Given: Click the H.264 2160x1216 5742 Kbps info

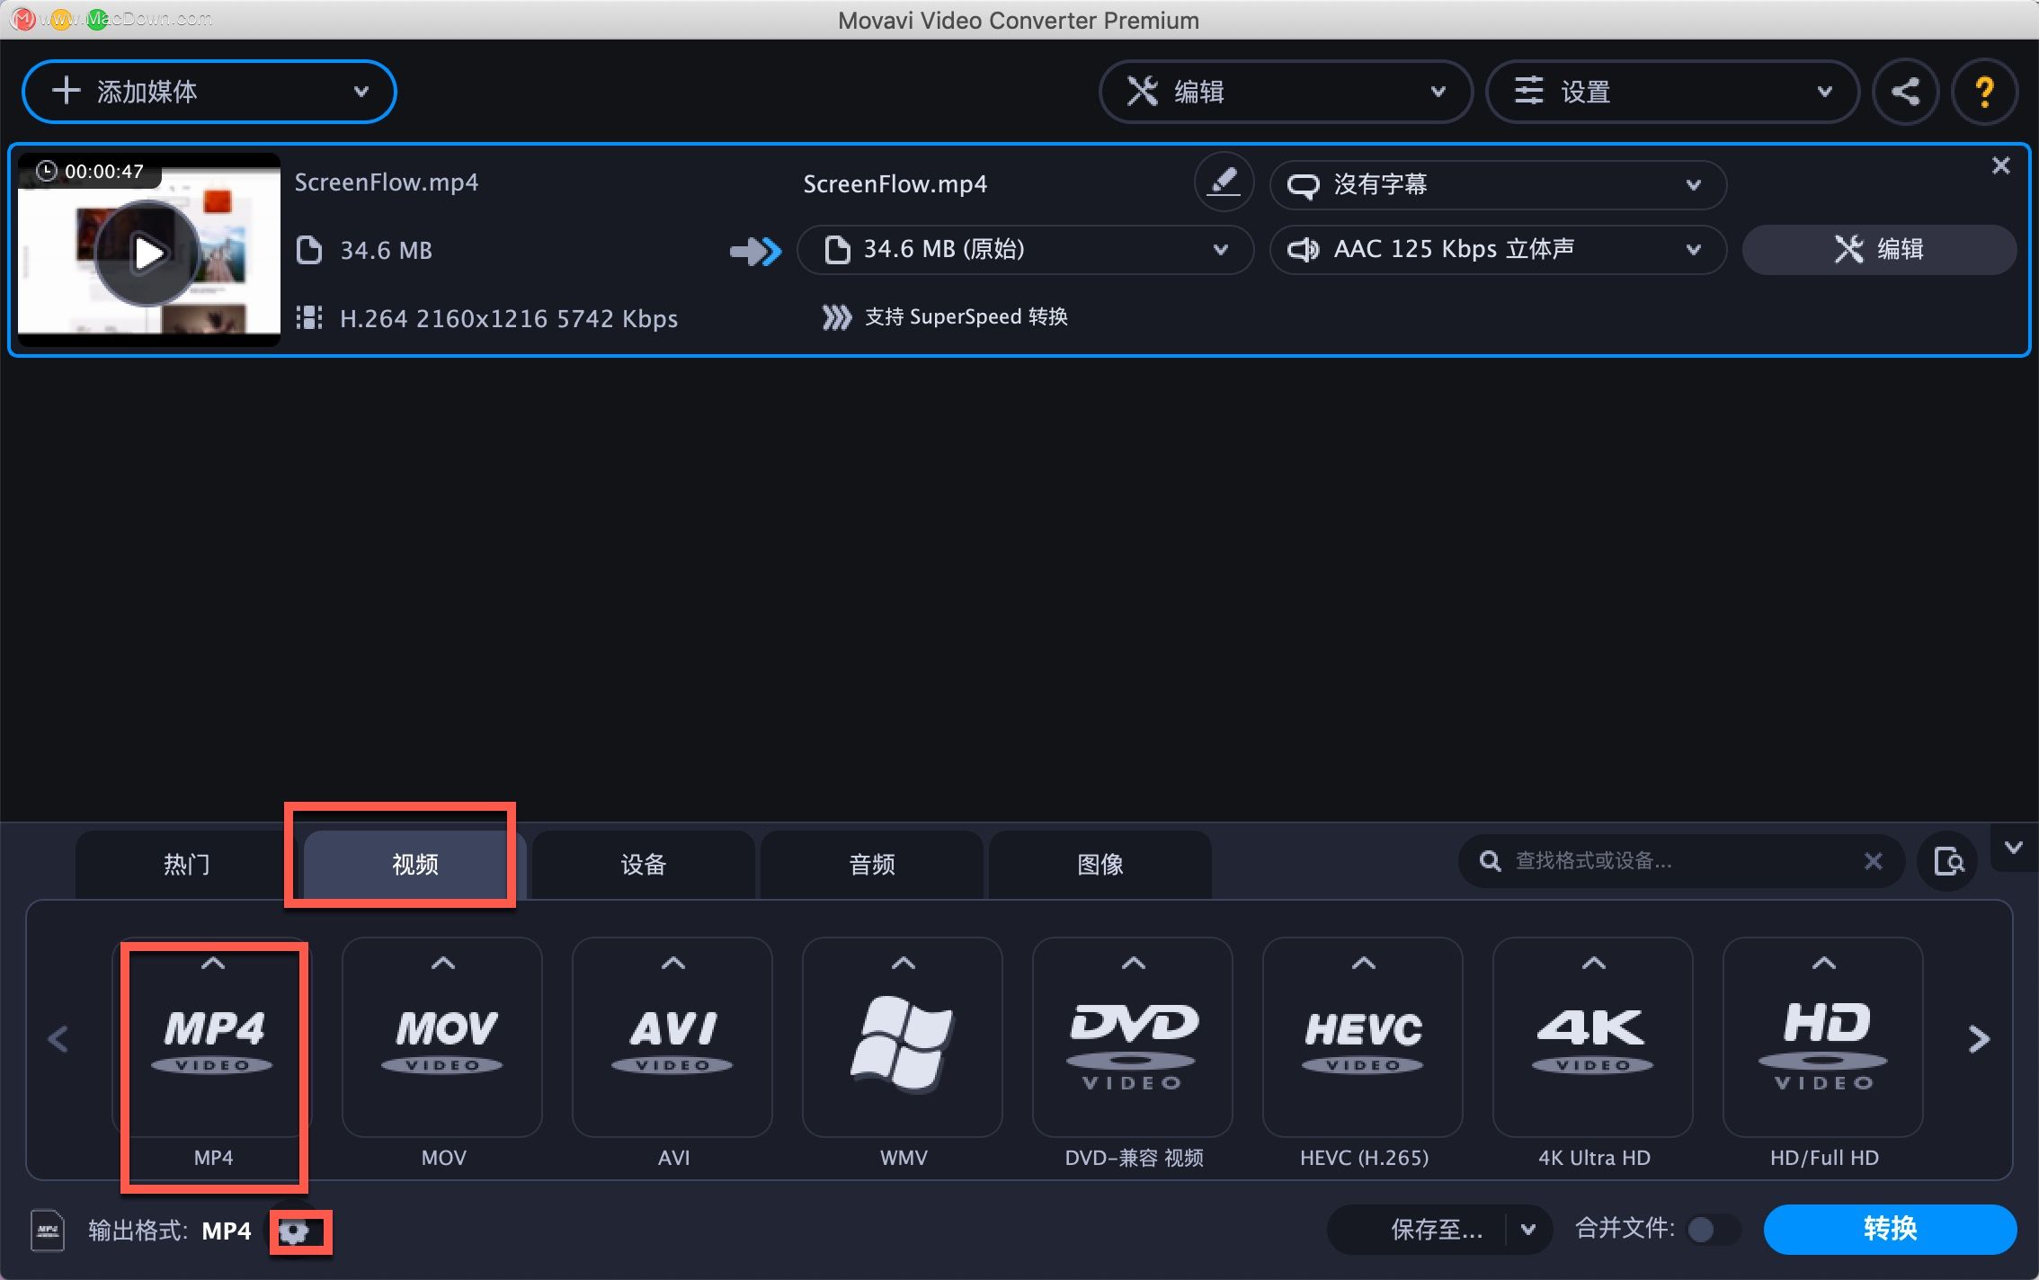Looking at the screenshot, I should [x=509, y=319].
